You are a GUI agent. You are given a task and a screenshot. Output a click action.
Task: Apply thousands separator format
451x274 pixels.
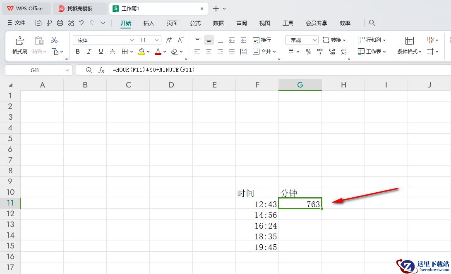pos(320,52)
